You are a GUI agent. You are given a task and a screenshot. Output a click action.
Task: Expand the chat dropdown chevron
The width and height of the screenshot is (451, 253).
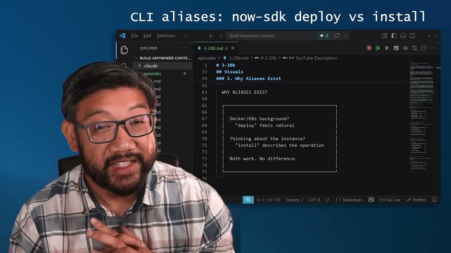tap(345, 35)
